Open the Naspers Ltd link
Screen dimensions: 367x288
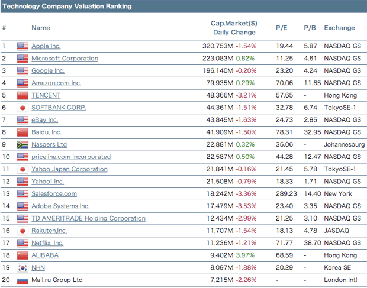pyautogui.click(x=49, y=144)
